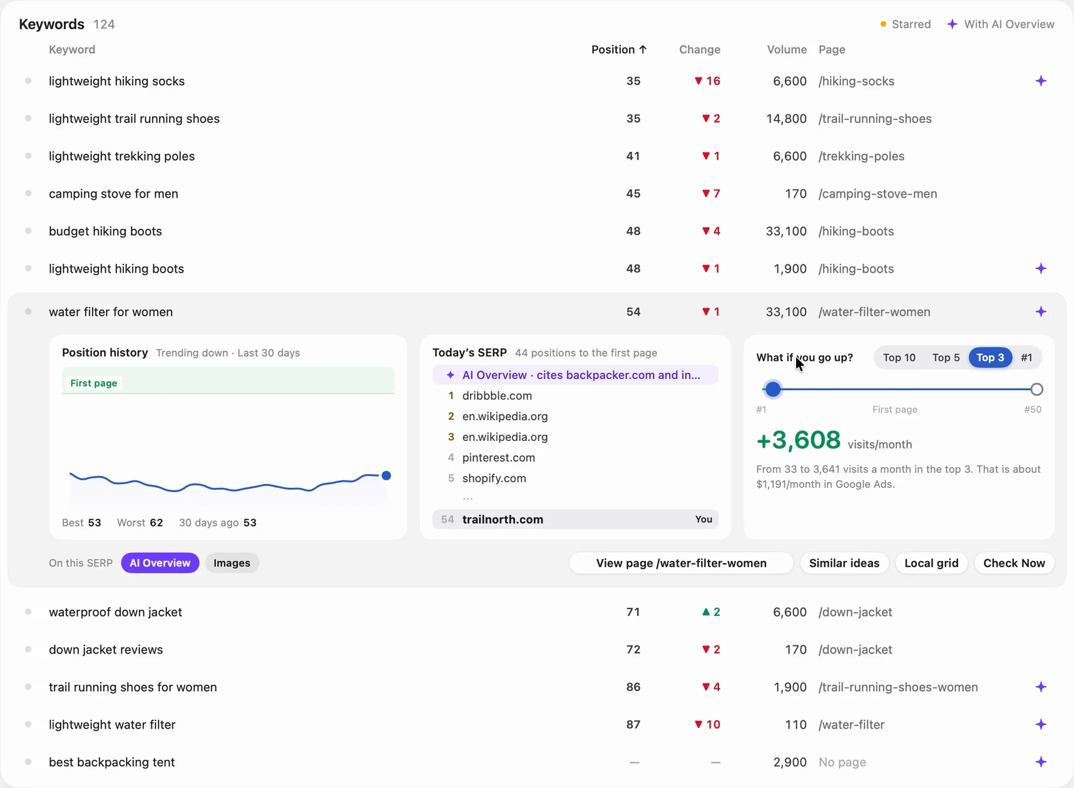Click the Images chip on this SERP
This screenshot has height=788, width=1074.
(x=232, y=563)
